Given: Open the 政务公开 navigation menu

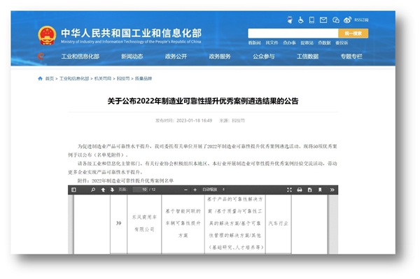Looking at the screenshot, I should 176,57.
